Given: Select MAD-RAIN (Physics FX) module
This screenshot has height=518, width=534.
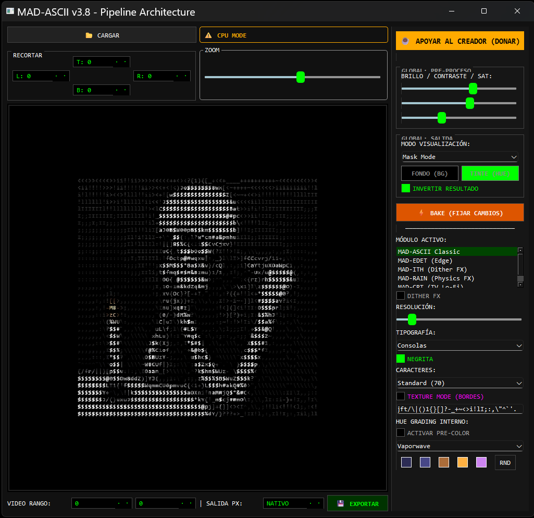Looking at the screenshot, I should coord(436,278).
